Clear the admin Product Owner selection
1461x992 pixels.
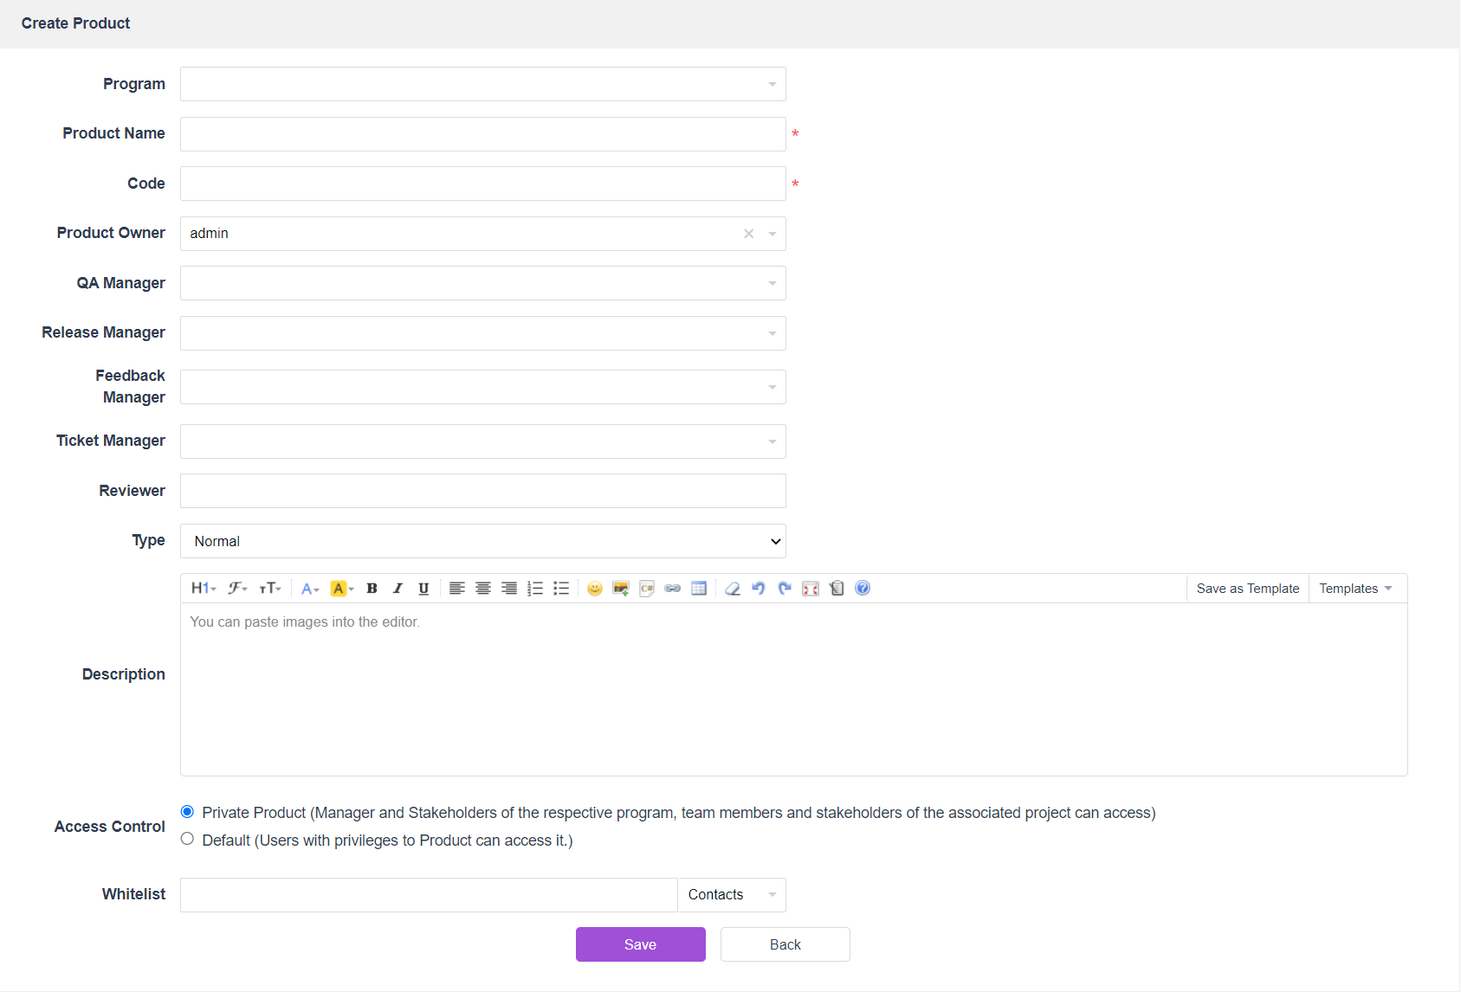(749, 234)
